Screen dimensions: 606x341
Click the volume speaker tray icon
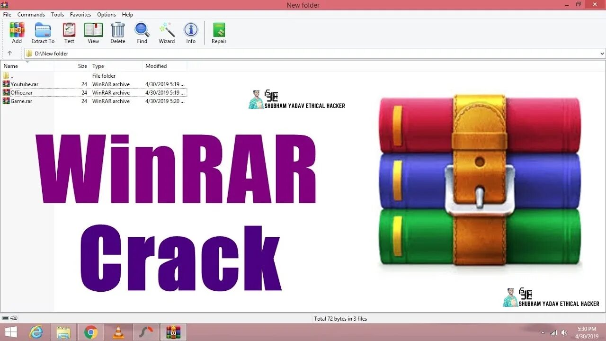[x=564, y=332]
